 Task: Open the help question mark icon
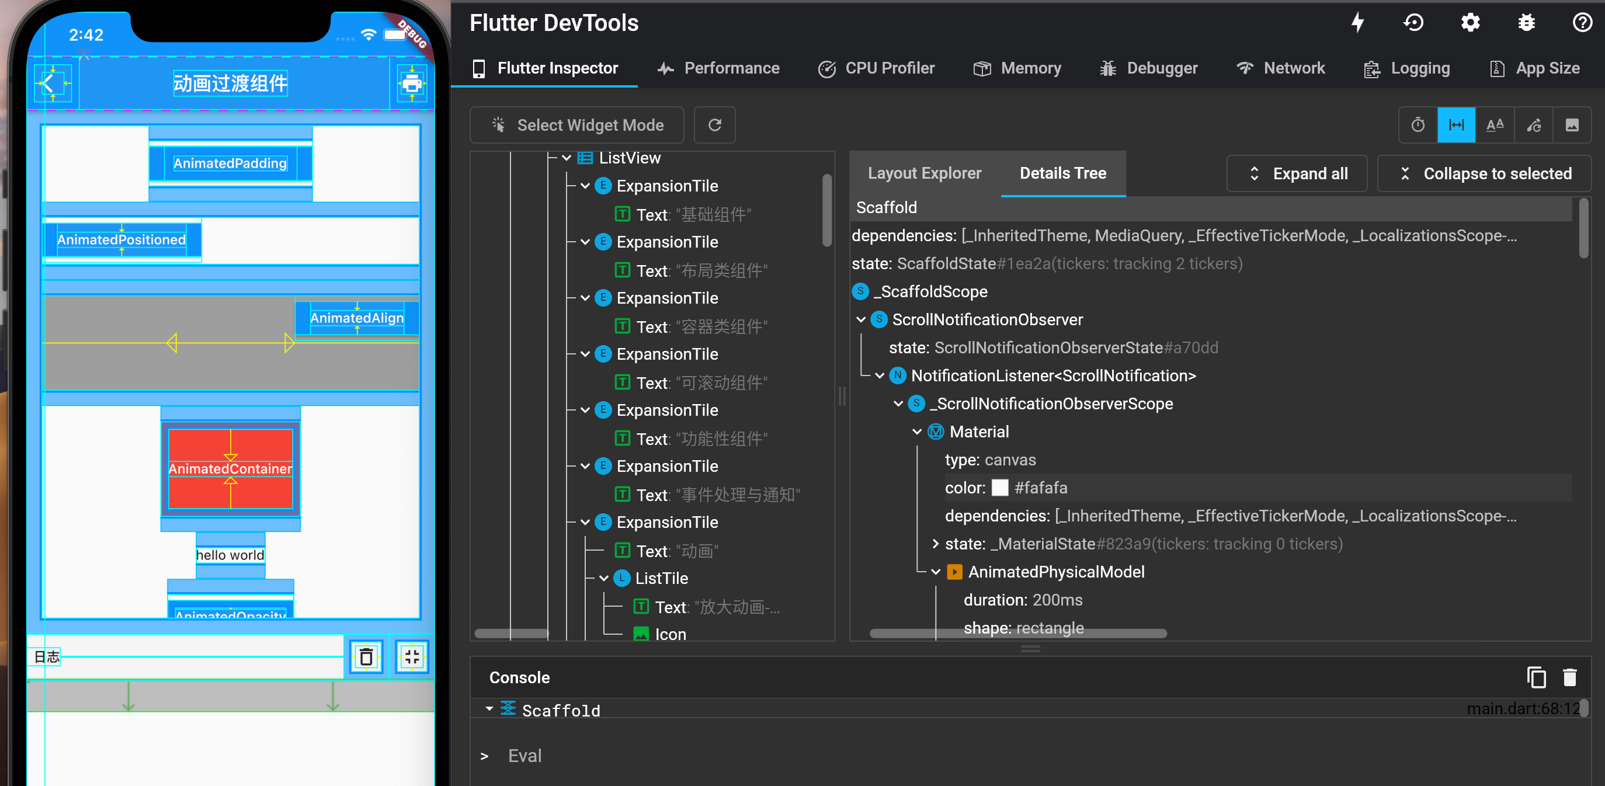pos(1582,23)
